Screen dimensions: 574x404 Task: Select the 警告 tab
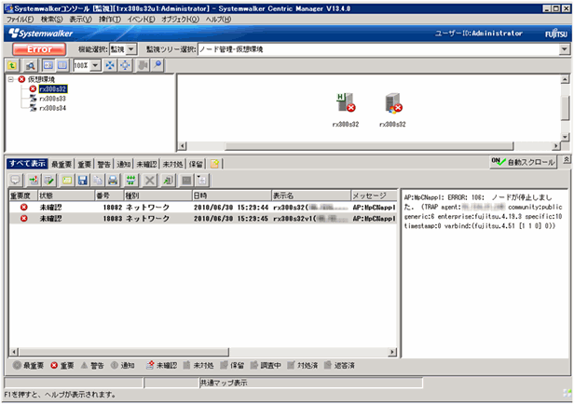104,164
